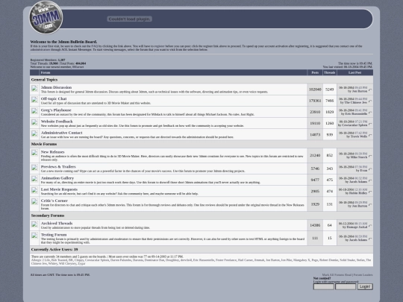Open the Website Feedback forum

pyautogui.click(x=57, y=122)
